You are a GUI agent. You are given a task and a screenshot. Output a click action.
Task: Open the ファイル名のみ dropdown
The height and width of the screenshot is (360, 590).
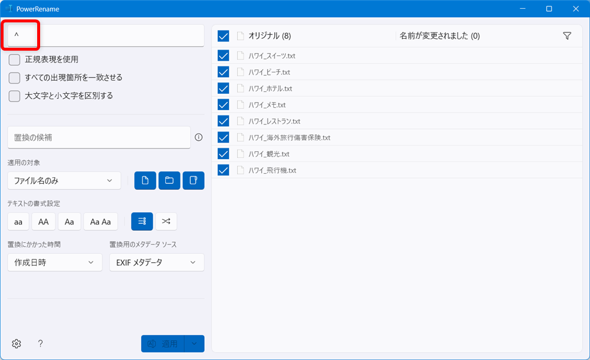pos(64,180)
